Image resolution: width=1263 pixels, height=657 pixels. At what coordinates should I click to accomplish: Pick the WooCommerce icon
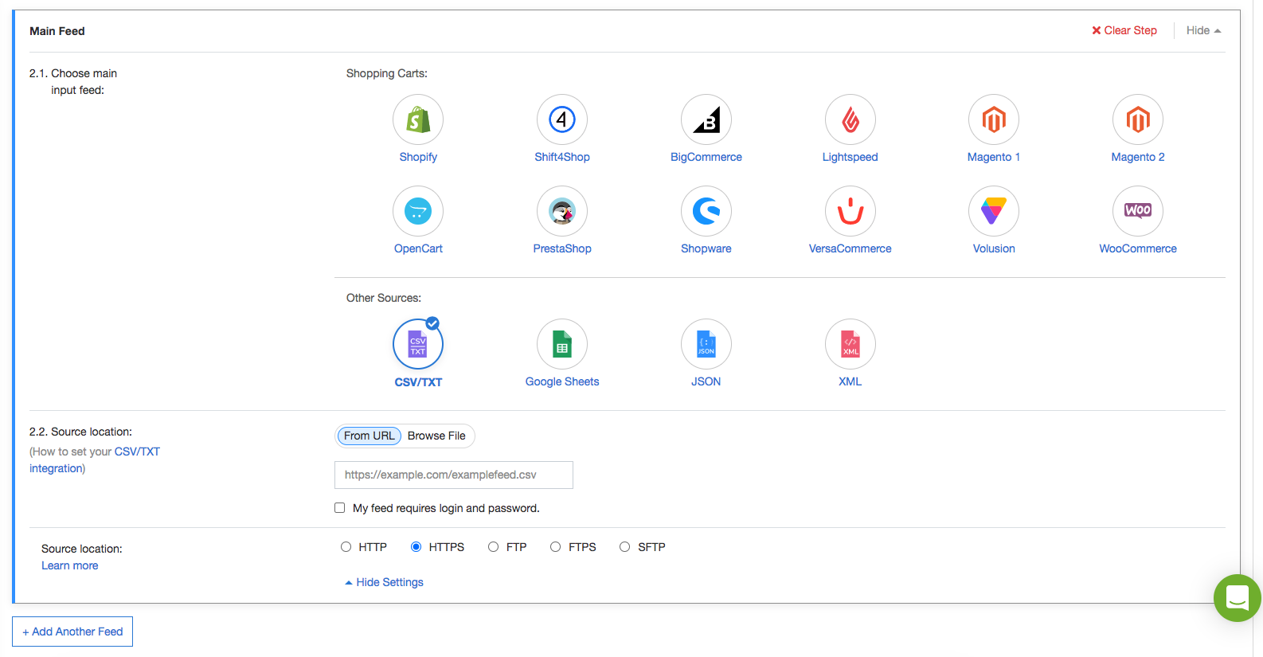click(x=1138, y=211)
